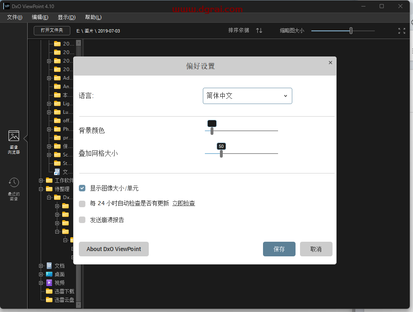
Task: Close the preferences dialog with X
Action: [x=330, y=63]
